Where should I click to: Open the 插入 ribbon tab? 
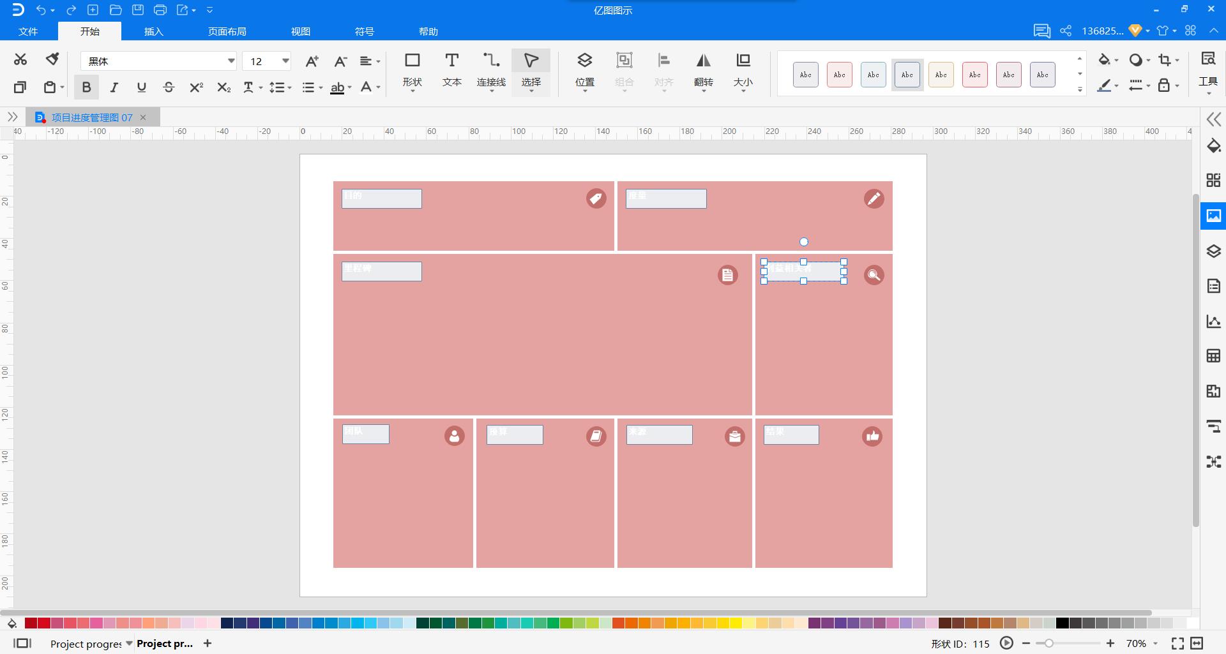pos(153,31)
